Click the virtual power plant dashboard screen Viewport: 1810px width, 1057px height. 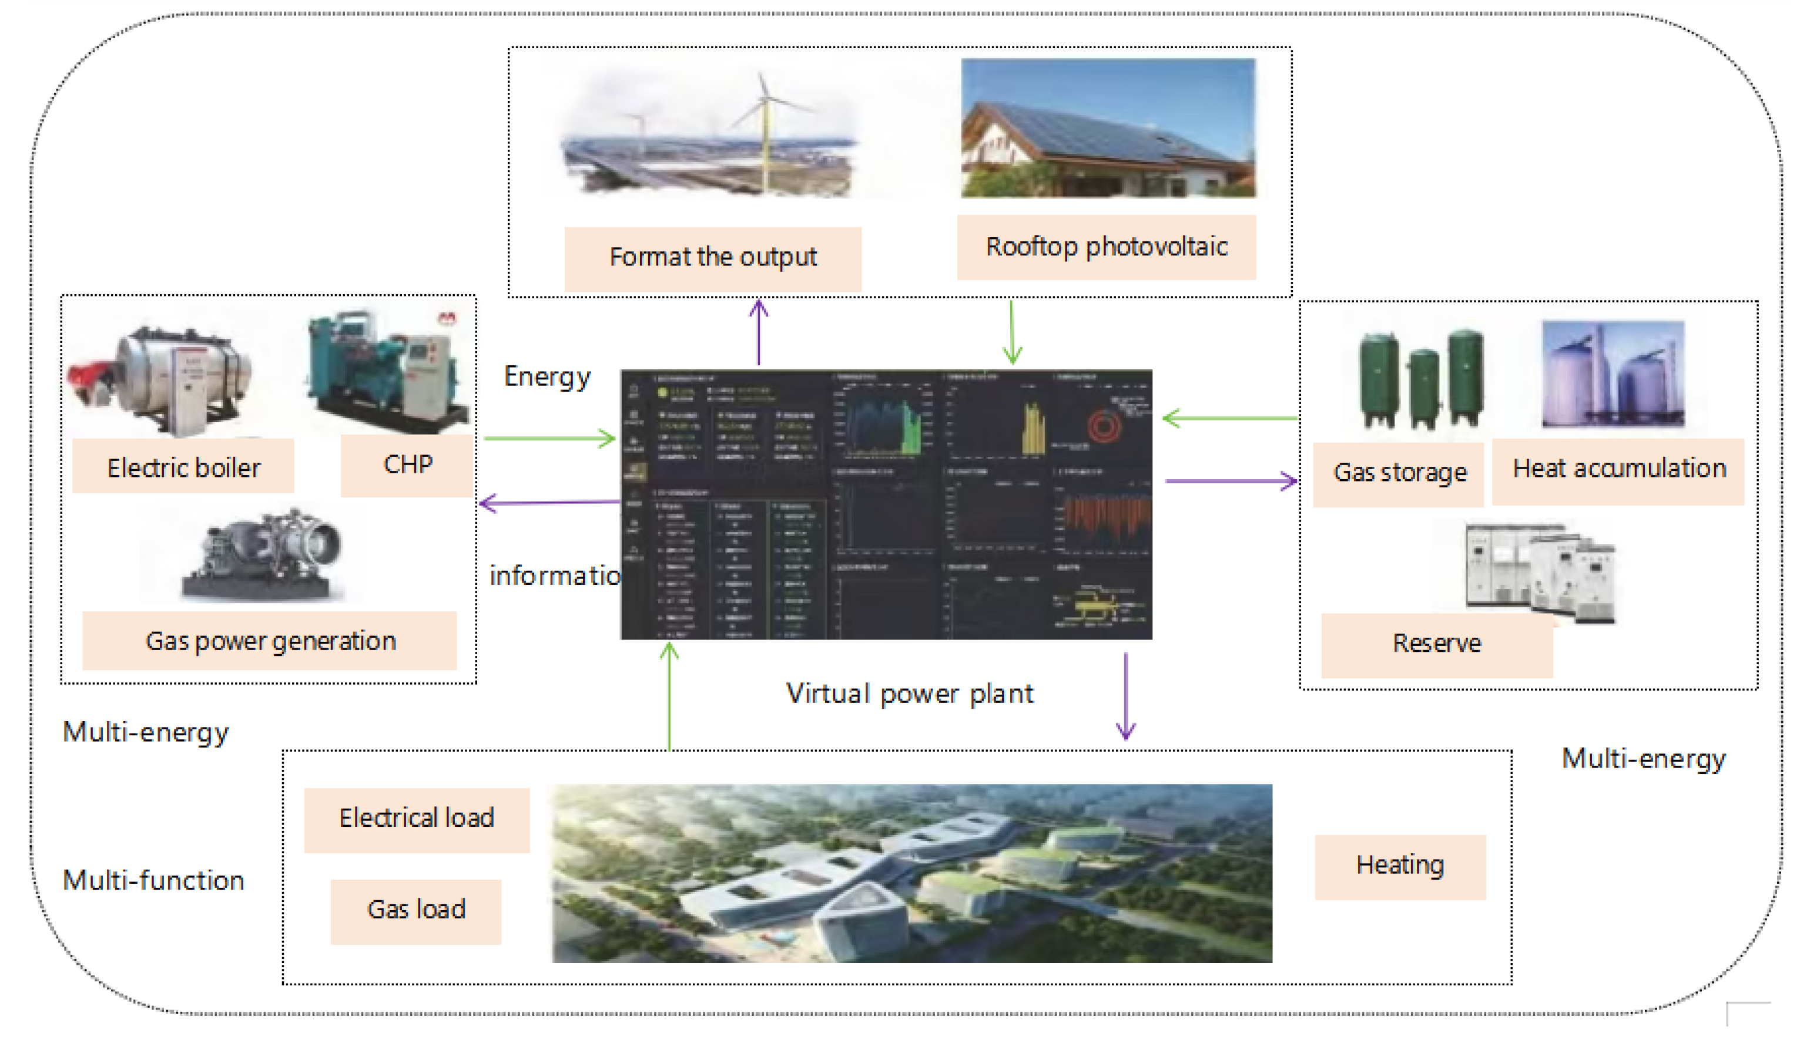tap(886, 504)
